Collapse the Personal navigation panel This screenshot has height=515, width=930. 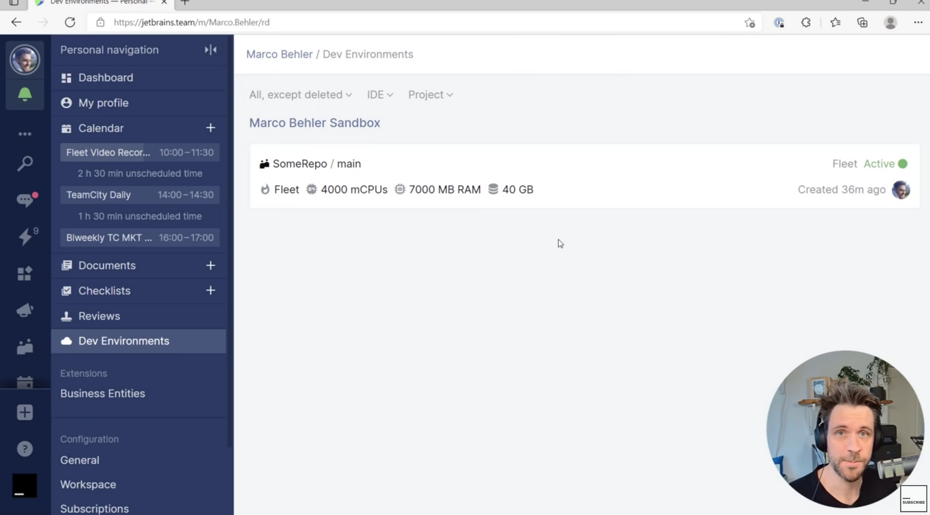tap(211, 50)
